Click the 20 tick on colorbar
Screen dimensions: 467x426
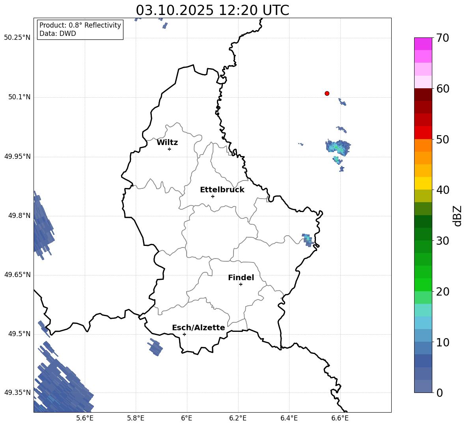click(x=442, y=292)
